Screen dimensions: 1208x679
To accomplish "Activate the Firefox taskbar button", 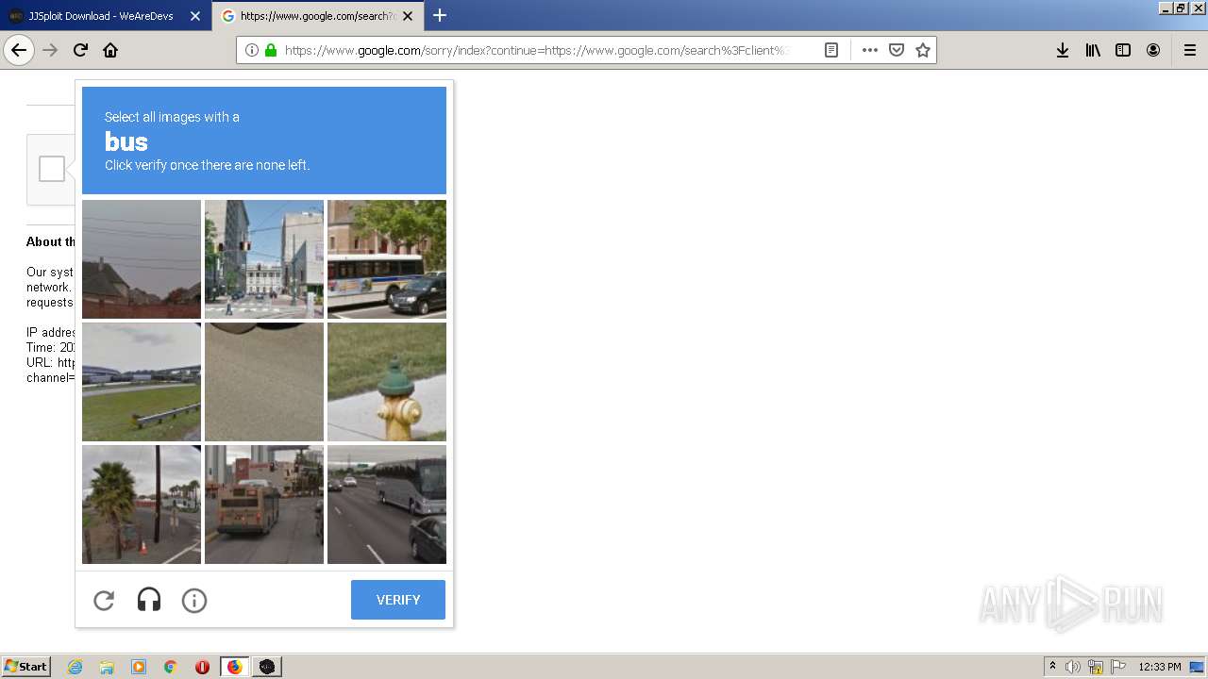I will 234,667.
